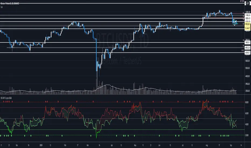251x148 pixels.
Task: Select the M S level label near 6390.07
Action: [243, 51]
